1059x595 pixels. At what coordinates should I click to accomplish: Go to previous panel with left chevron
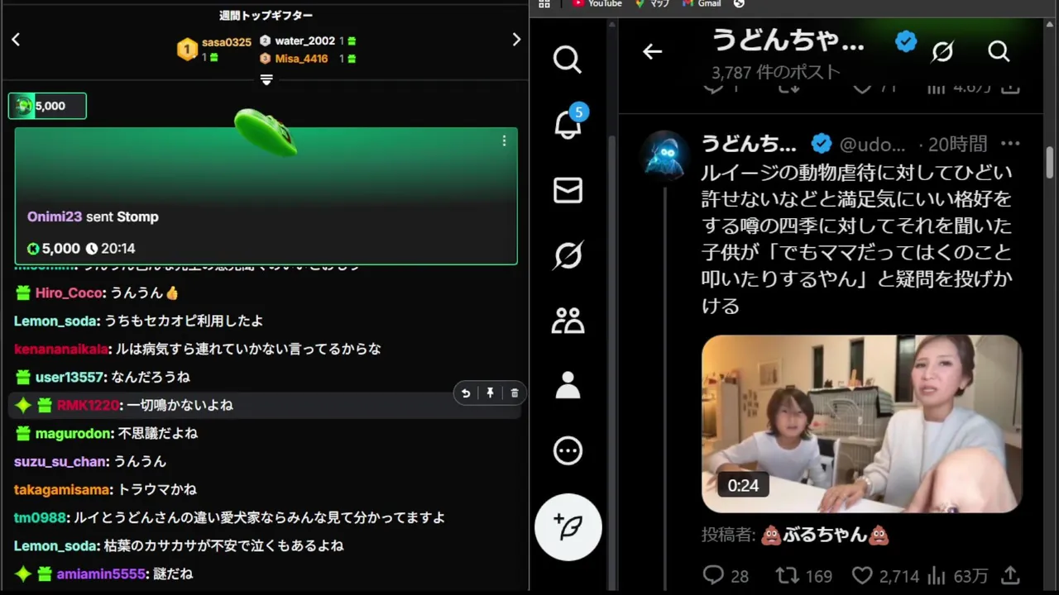point(16,39)
